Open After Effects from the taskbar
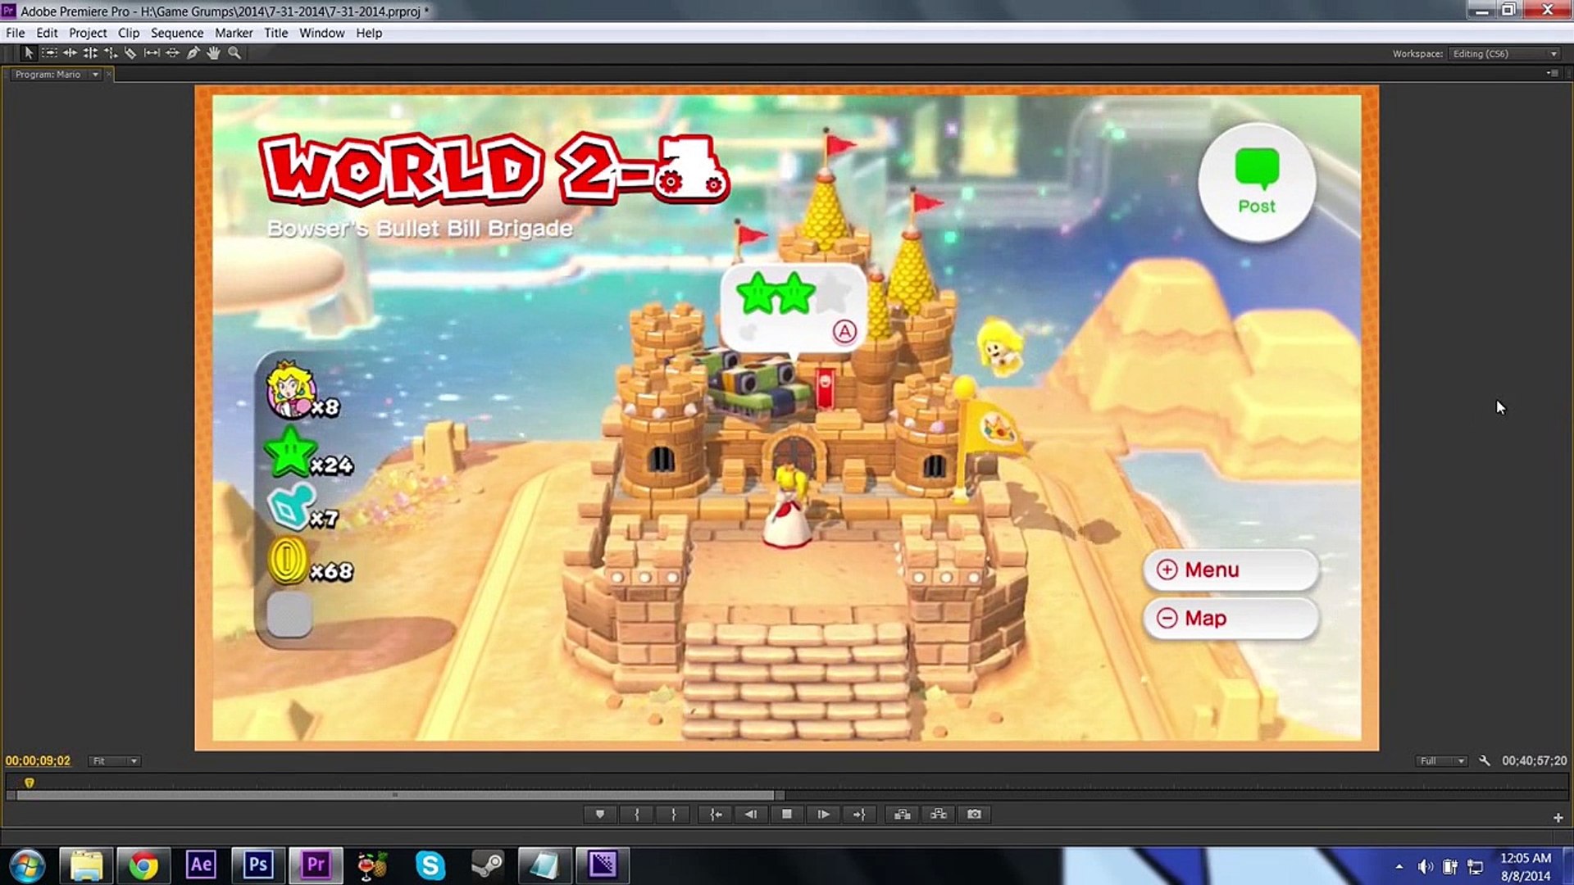This screenshot has width=1574, height=885. tap(201, 865)
